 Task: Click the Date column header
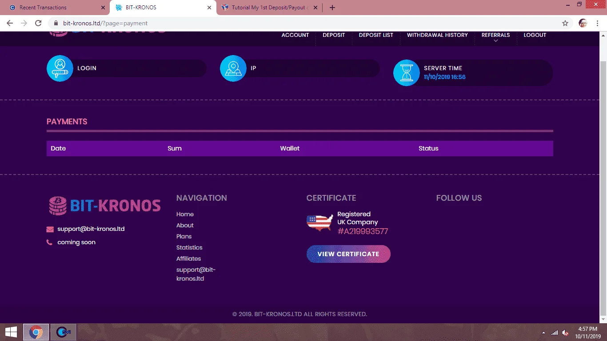(x=58, y=148)
